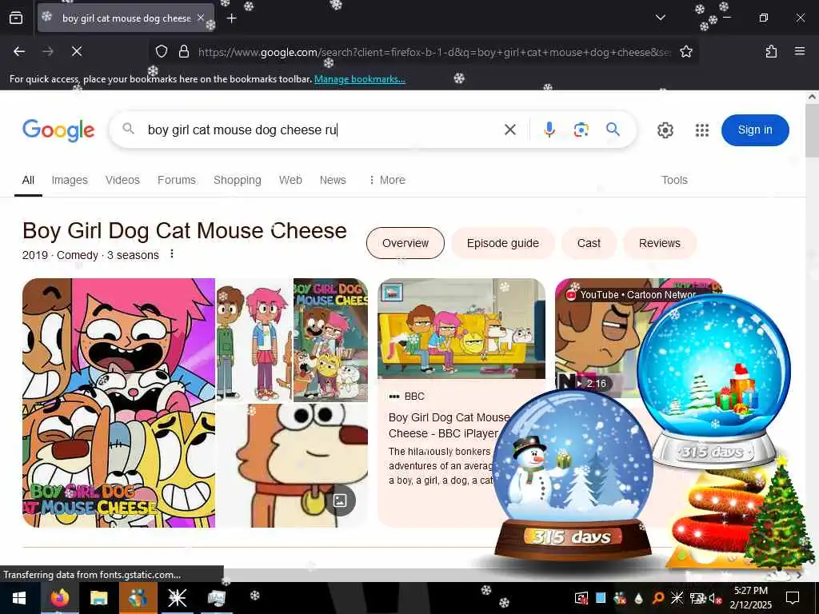Switch to the Forums tab

tap(177, 180)
